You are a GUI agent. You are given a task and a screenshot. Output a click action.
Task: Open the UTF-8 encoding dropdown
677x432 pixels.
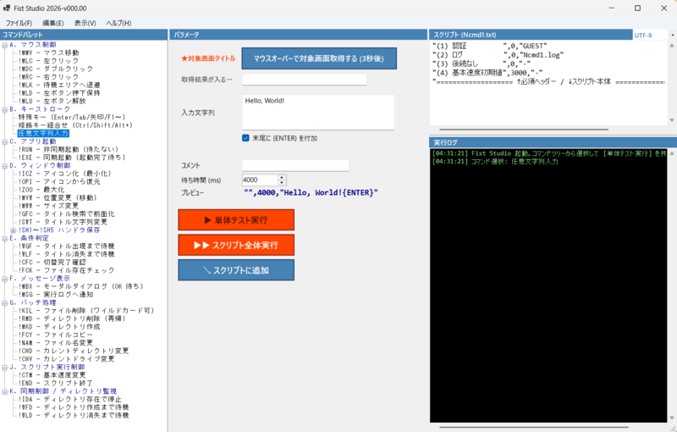click(672, 35)
